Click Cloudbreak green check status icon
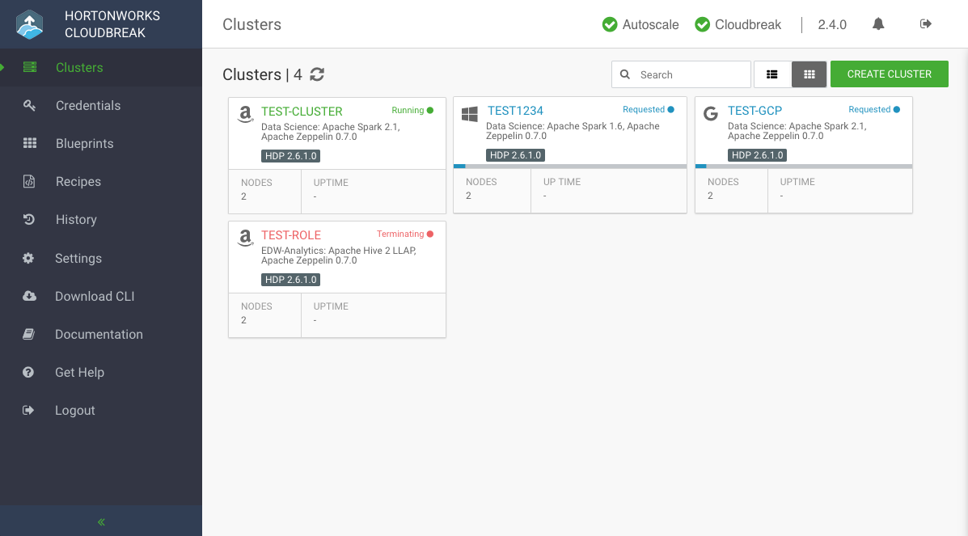The height and width of the screenshot is (536, 968). click(x=702, y=25)
